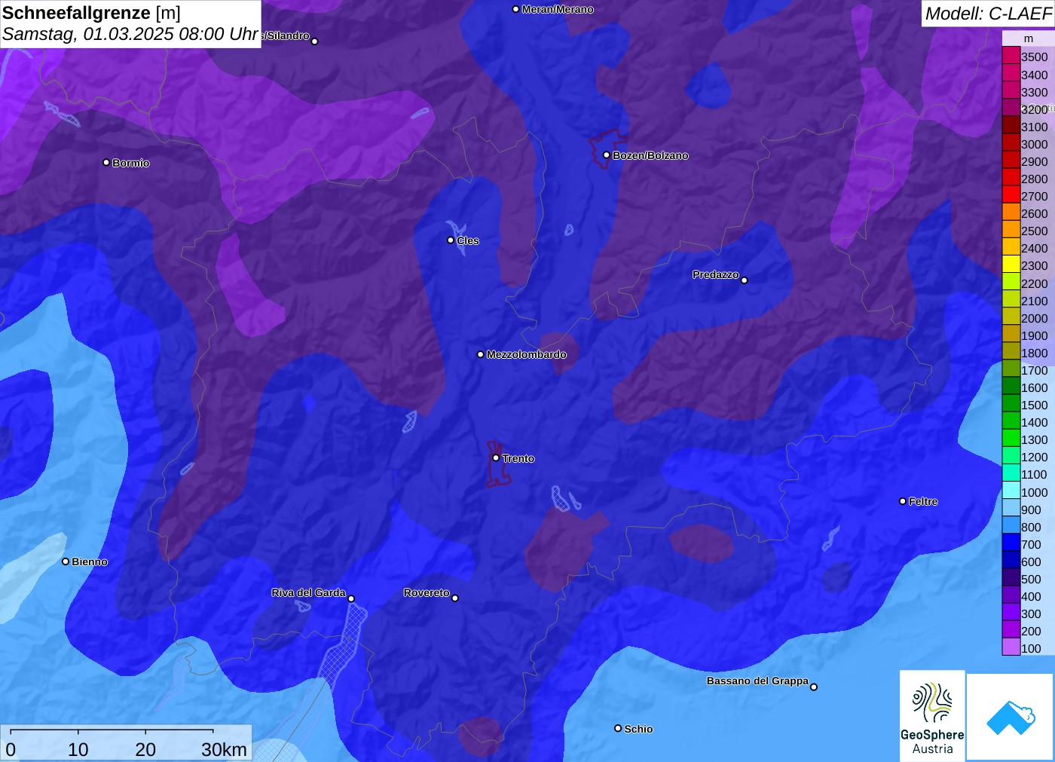Click the Lake Garda hatched area
The image size is (1055, 762).
pos(343,646)
